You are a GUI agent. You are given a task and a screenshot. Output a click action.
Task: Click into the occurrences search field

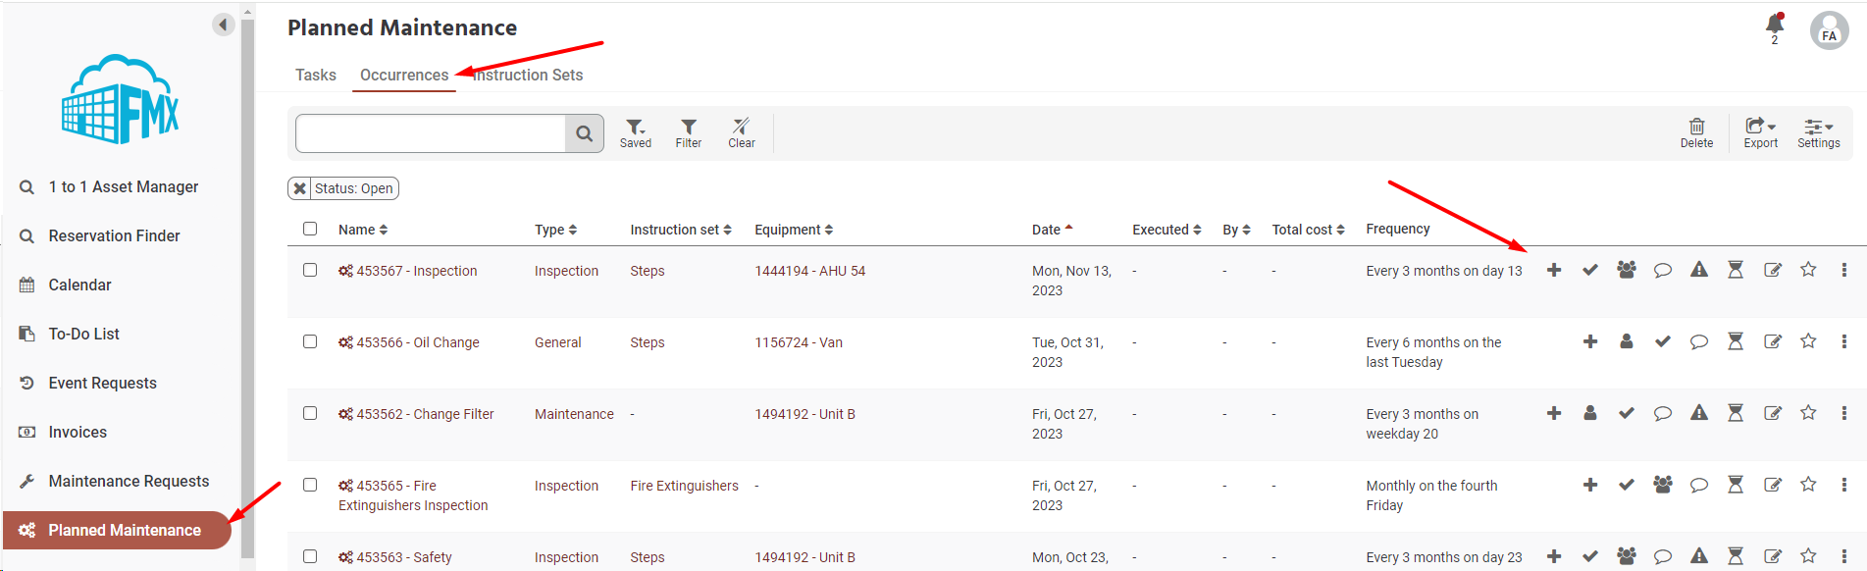[431, 133]
